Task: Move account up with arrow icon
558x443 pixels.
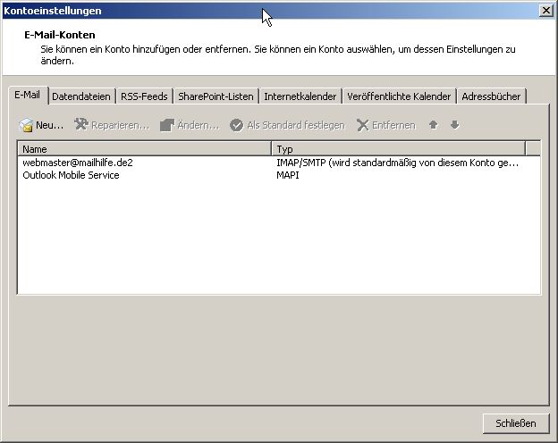Action: pos(433,125)
